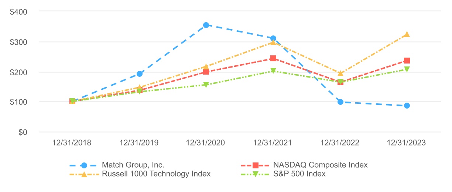Image resolution: width=452 pixels, height=192 pixels.
Task: Click S&P 500 marker at 12/31/2020
Action: point(206,85)
